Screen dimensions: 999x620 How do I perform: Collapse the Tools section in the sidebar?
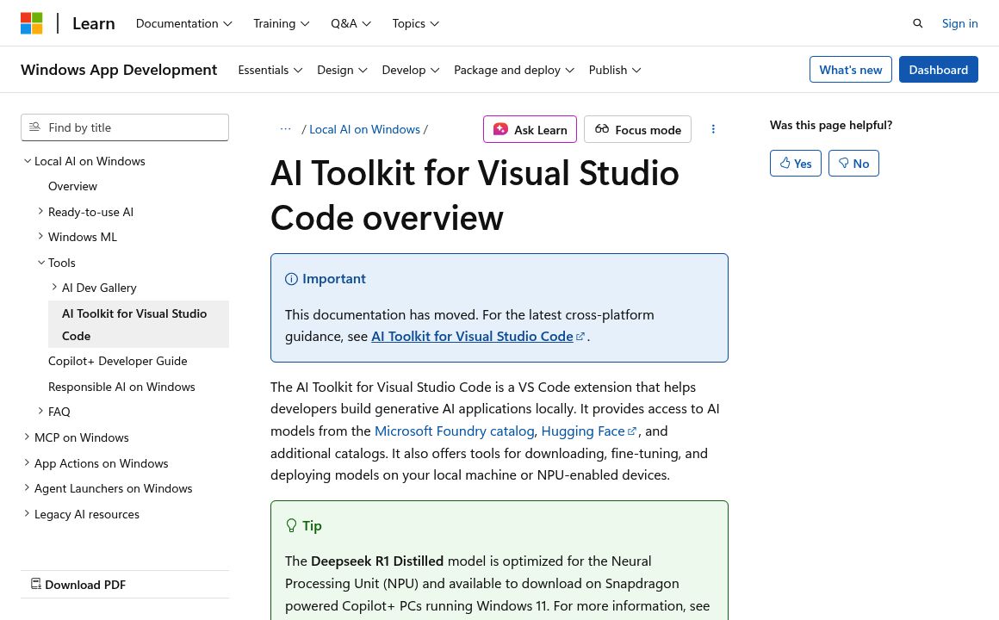41,262
